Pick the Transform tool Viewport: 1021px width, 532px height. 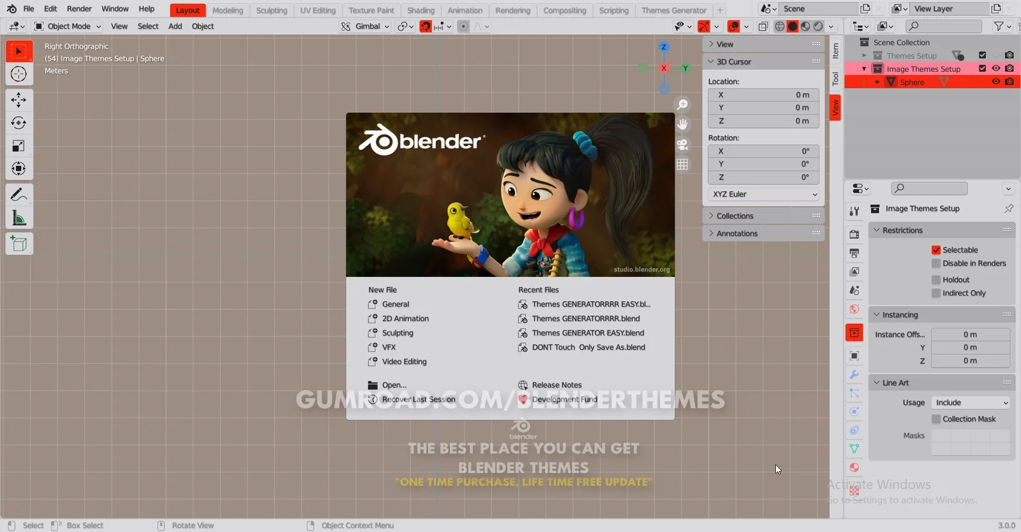coord(19,168)
